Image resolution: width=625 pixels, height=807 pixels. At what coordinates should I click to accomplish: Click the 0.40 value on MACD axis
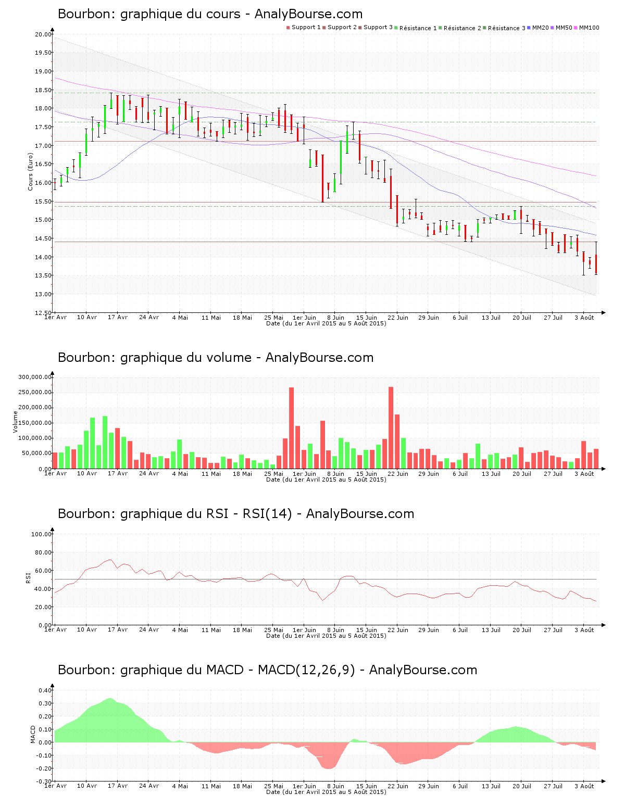45,691
